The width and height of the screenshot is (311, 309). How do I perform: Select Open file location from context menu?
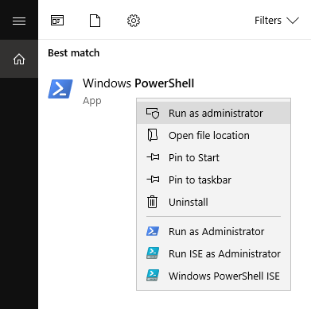tap(213, 135)
